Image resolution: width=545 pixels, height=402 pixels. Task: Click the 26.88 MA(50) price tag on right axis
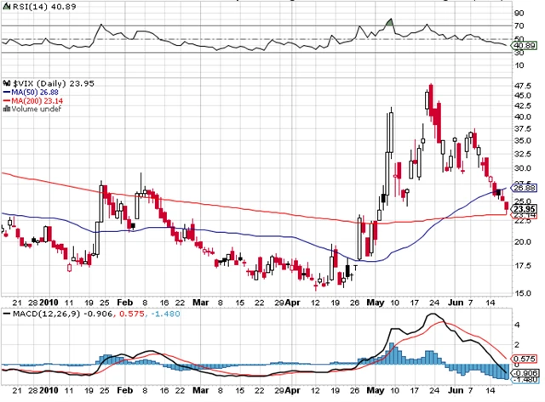(524, 188)
